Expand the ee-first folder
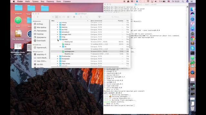This screenshot has width=206, height=115. pos(57,30)
